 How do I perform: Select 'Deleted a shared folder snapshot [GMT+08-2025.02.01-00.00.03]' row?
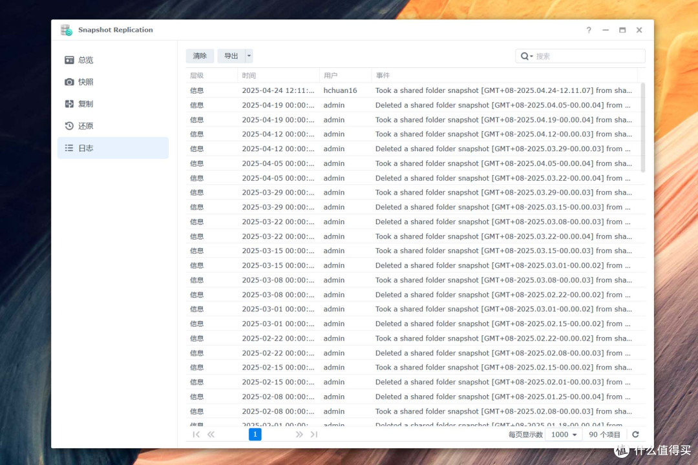point(416,382)
